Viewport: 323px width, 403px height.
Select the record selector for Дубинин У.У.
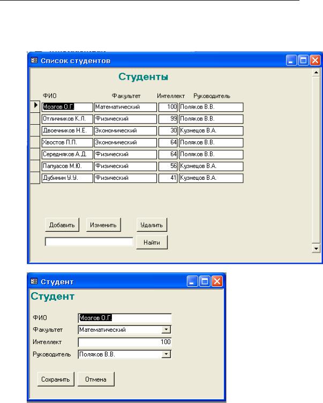pos(35,178)
